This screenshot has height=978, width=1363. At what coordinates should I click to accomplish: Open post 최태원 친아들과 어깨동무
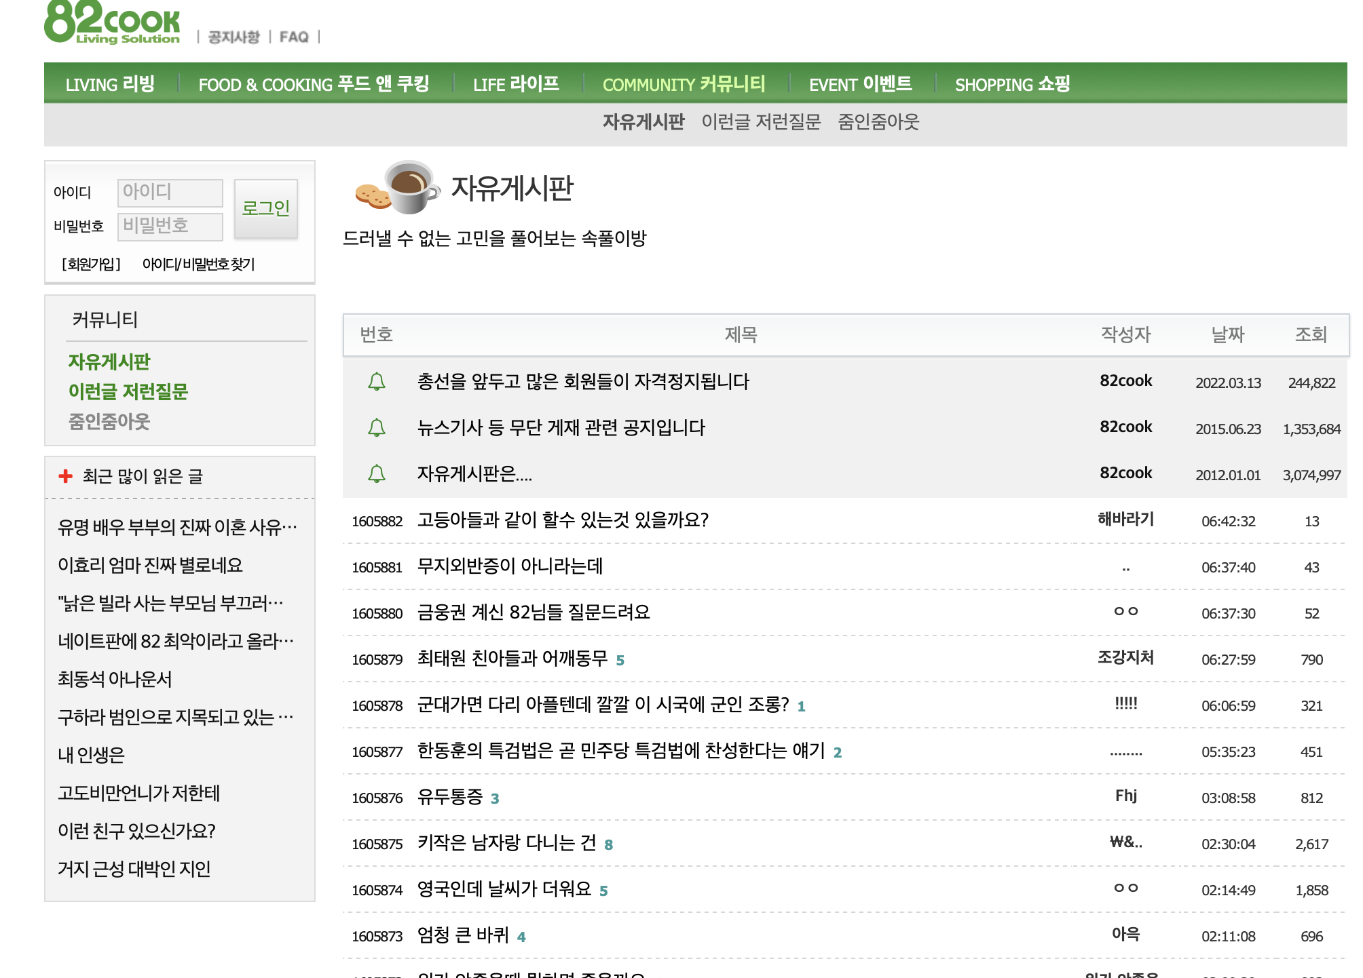point(512,659)
